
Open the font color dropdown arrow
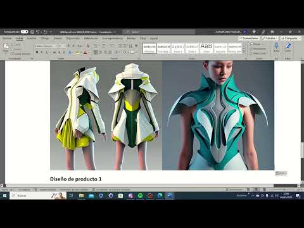pyautogui.click(x=89, y=53)
